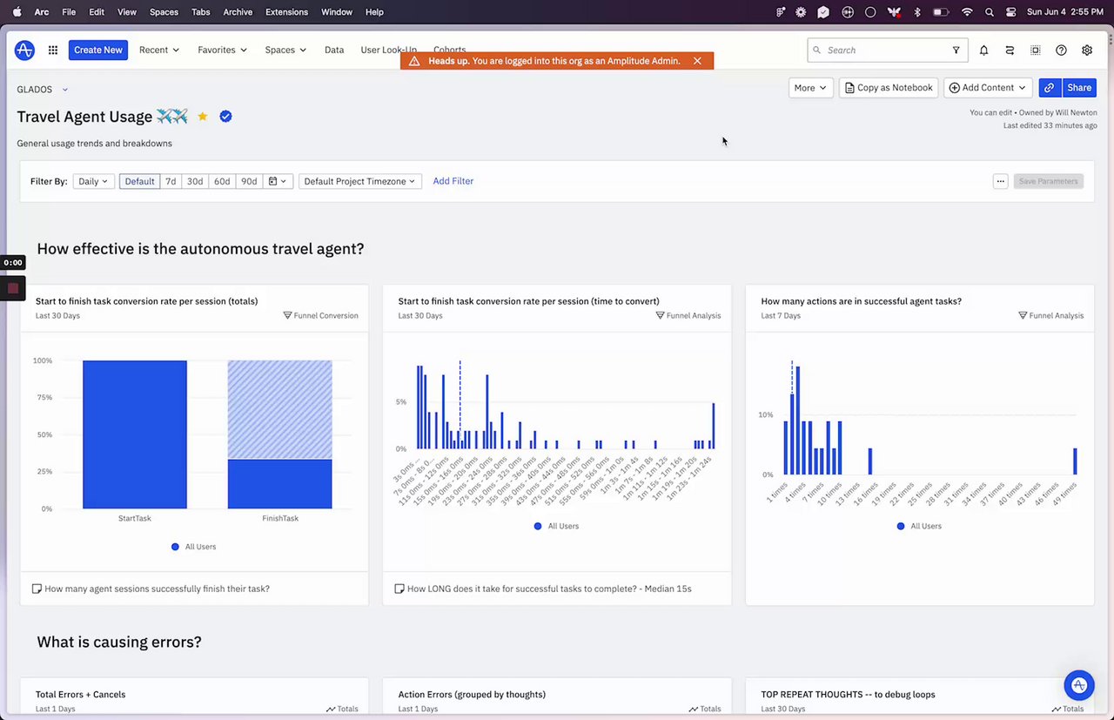Click the solid blue FinishTask bar

tap(279, 484)
